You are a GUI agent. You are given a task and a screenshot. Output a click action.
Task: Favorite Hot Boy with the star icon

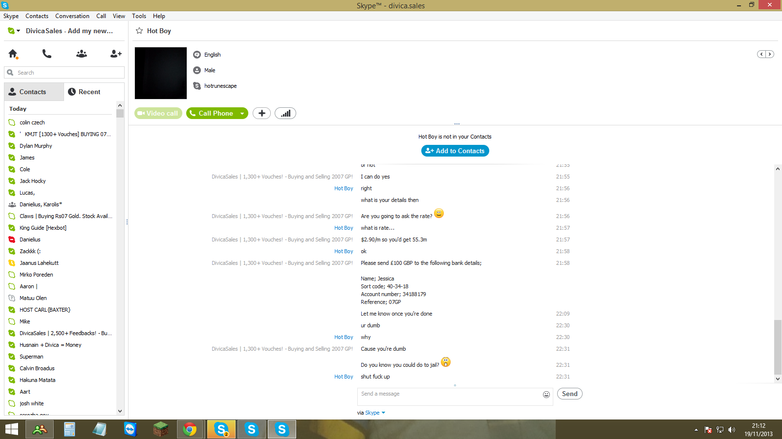(x=139, y=31)
